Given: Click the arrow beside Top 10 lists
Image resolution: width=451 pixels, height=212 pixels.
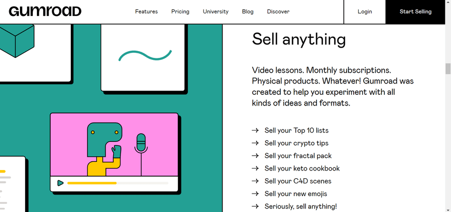Looking at the screenshot, I should pyautogui.click(x=255, y=131).
